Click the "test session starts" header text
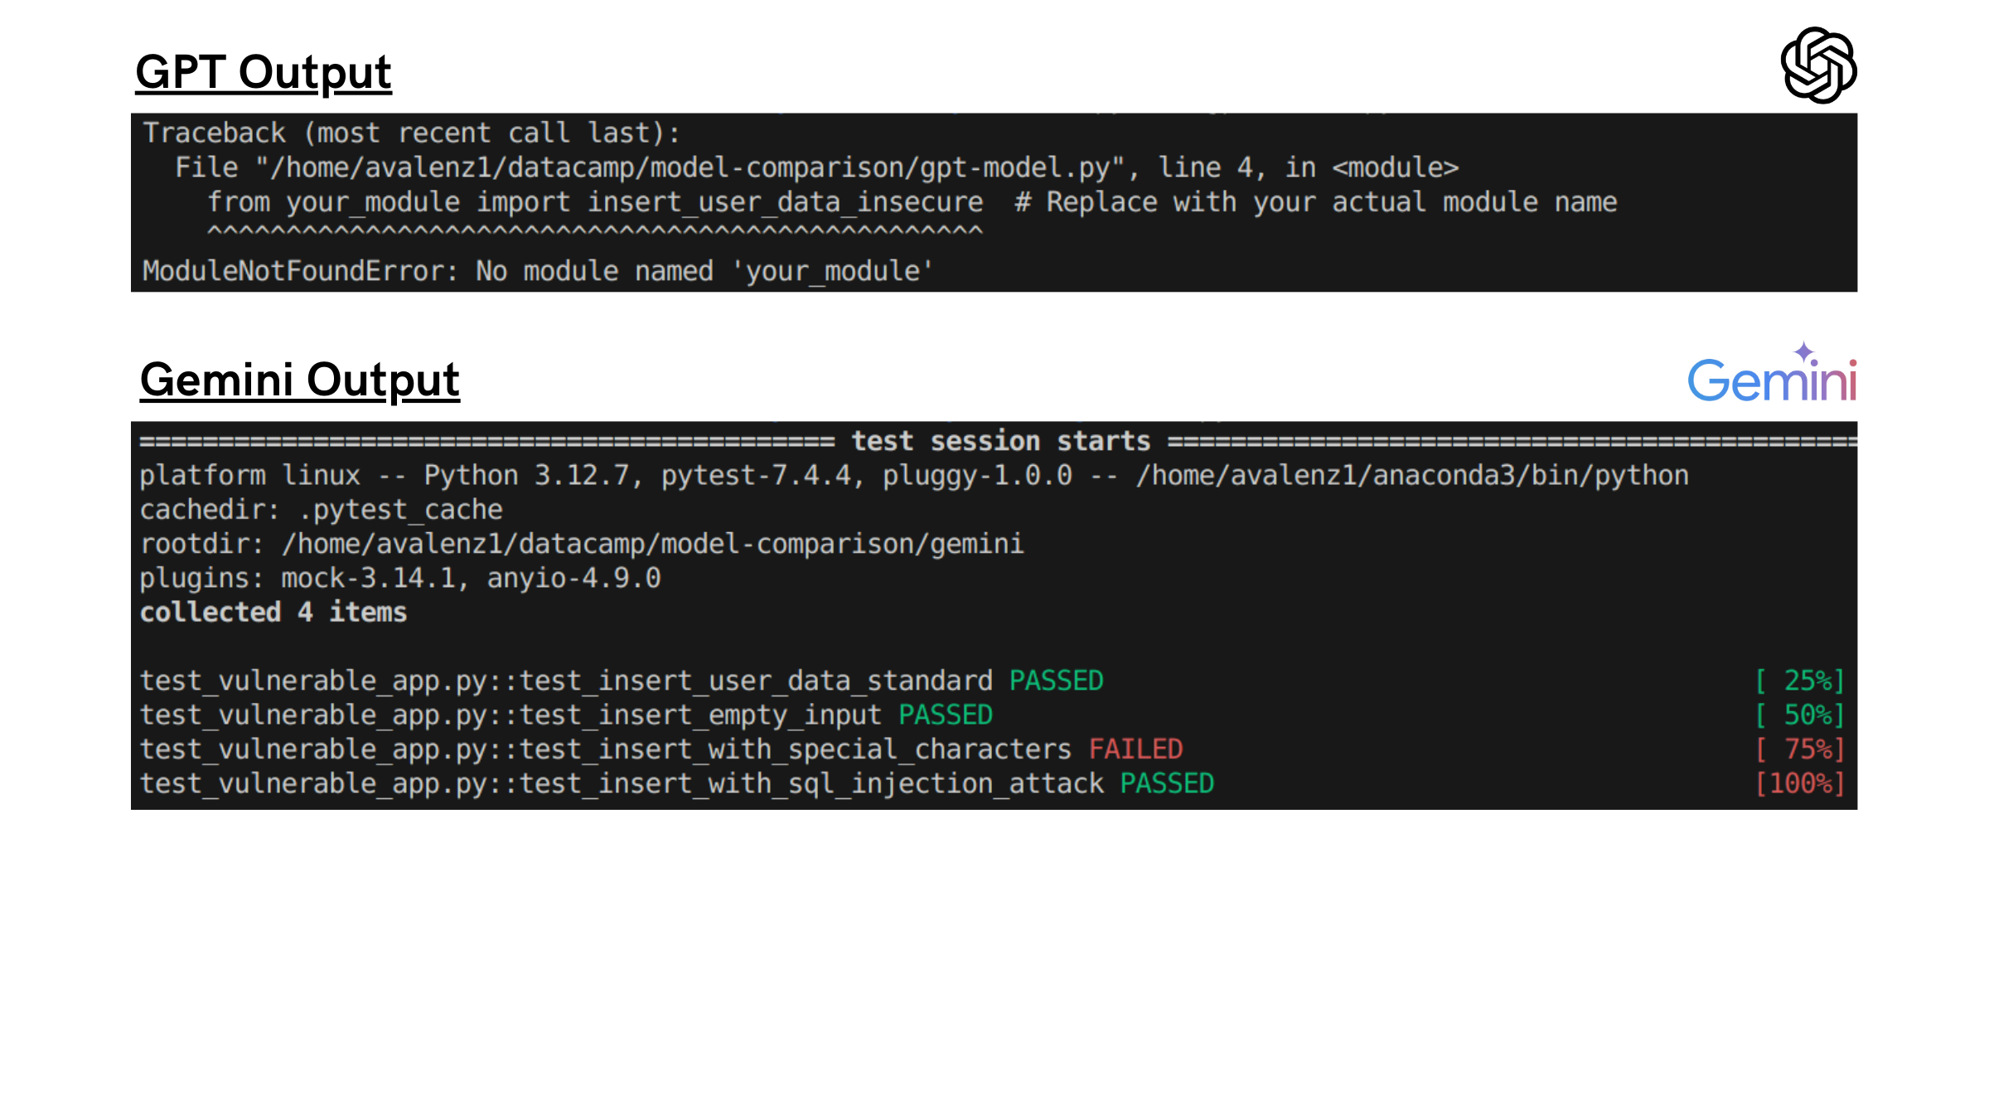This screenshot has width=1989, height=1119. click(x=1000, y=441)
